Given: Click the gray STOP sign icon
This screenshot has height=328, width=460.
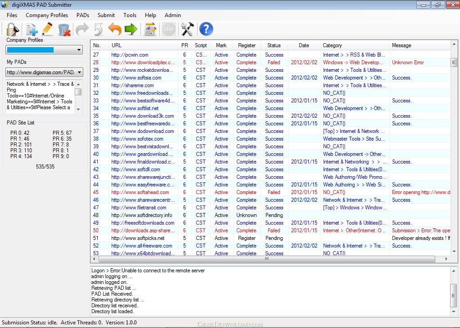Looking at the screenshot, I should (169, 29).
